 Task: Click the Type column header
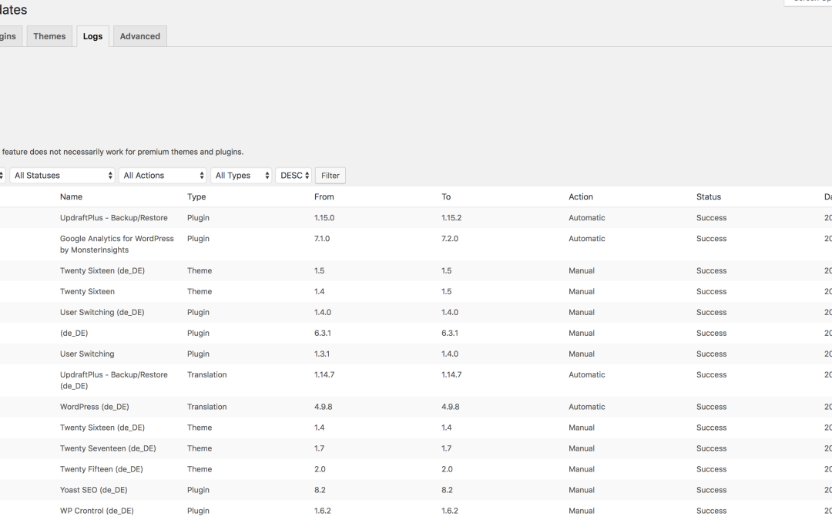pos(196,197)
